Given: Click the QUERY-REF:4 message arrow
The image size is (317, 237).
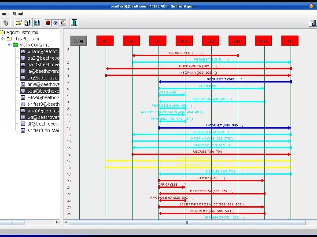Looking at the screenshot, I should tap(199, 69).
